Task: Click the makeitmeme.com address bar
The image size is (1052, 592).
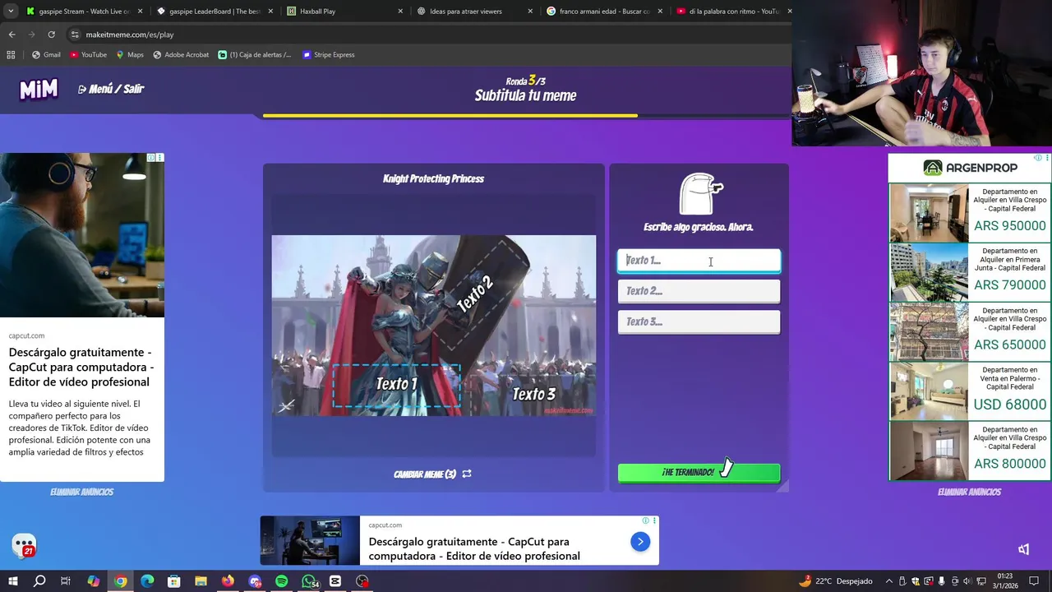Action: [427, 35]
